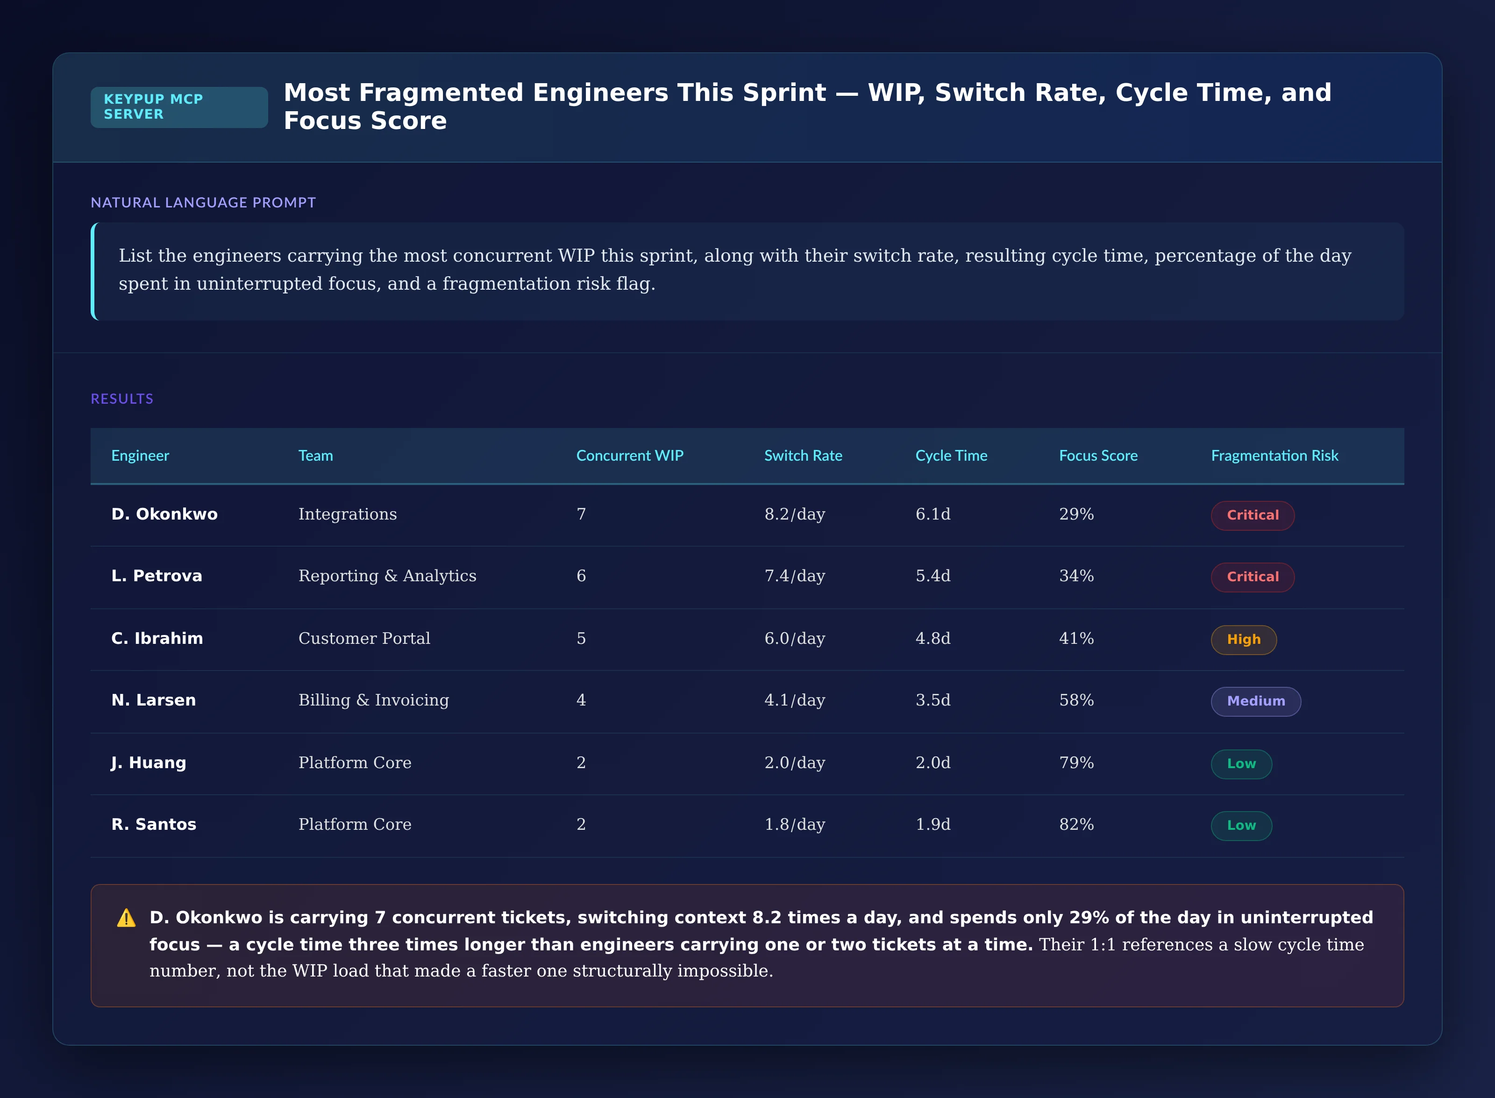Select engineer name N. Larsen
The width and height of the screenshot is (1495, 1098).
(x=154, y=700)
